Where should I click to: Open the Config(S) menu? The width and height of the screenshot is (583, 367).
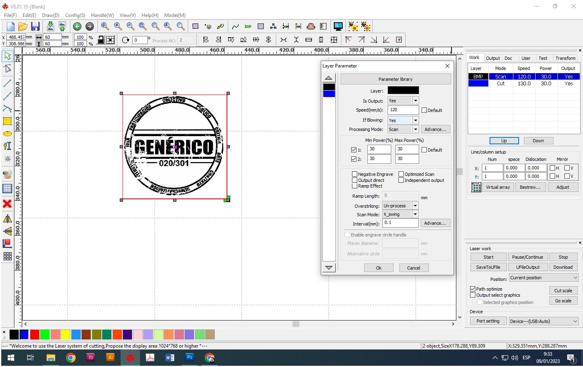[75, 15]
